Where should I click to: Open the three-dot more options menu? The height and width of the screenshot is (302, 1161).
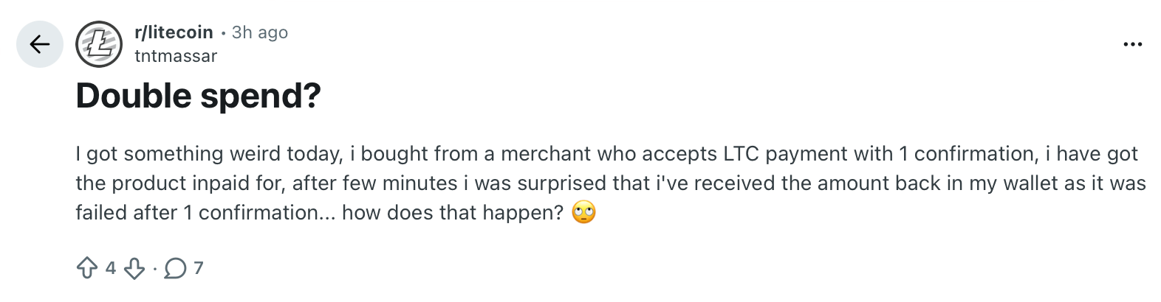pyautogui.click(x=1132, y=44)
